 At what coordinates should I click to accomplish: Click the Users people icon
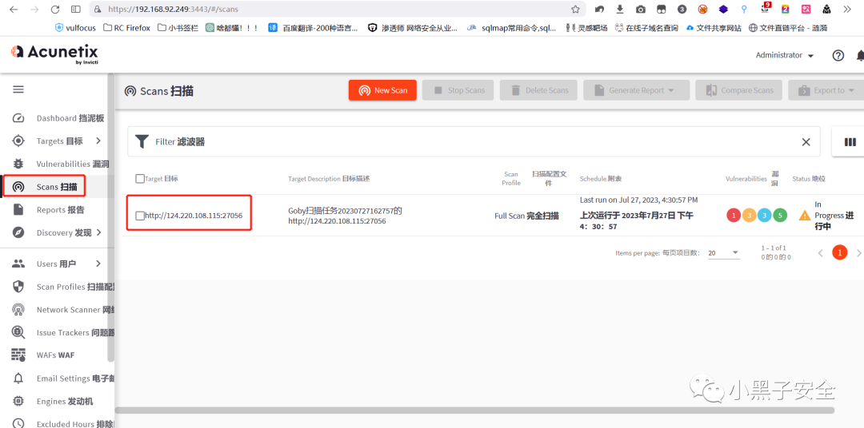18,264
